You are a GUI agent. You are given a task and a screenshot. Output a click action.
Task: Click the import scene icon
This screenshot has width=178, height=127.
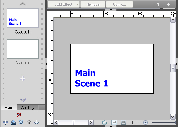13,122
